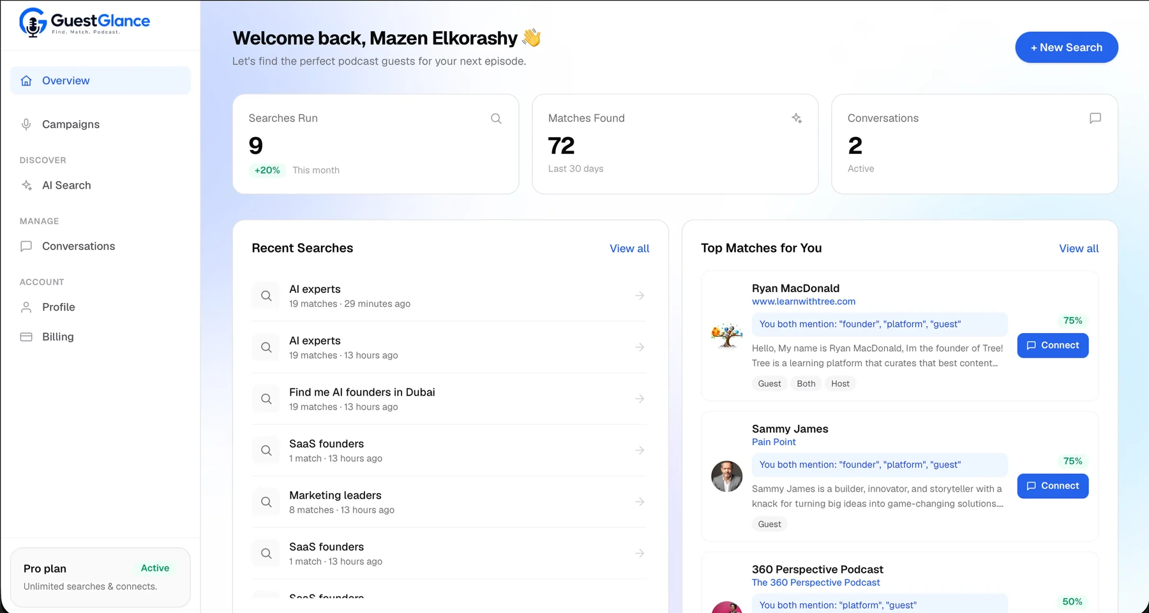Click the GuestGlance microphone logo
This screenshot has height=613, width=1149.
[33, 23]
